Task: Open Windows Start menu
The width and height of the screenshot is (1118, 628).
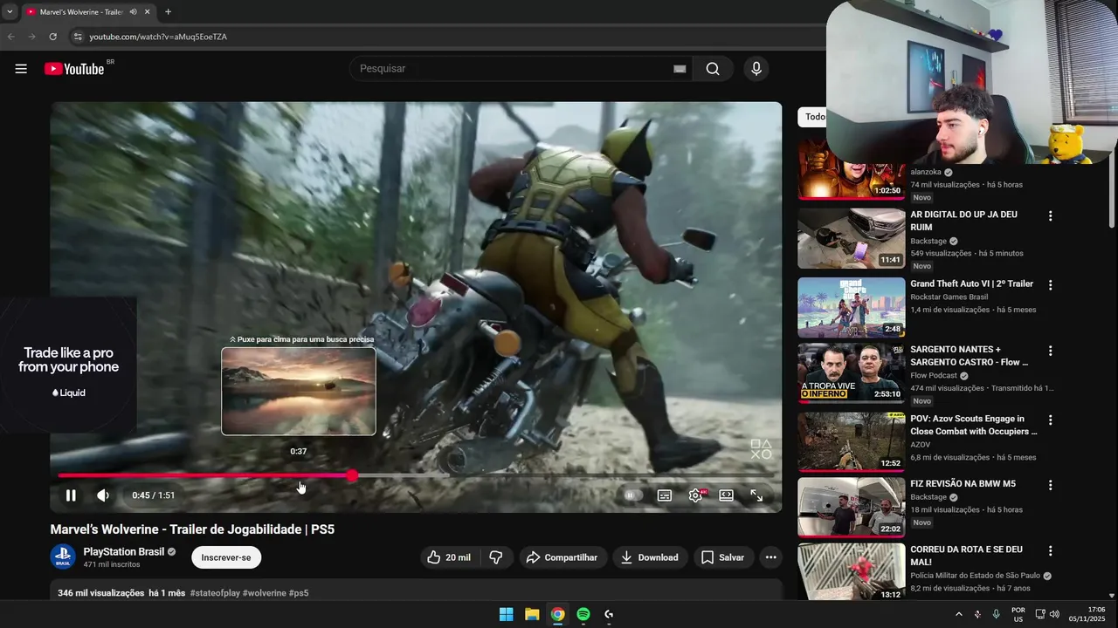Action: (506, 614)
